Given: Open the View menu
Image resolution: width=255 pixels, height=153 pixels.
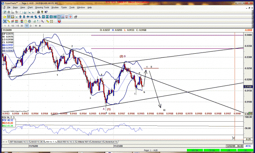Looking at the screenshot, I should pyautogui.click(x=22, y=7).
